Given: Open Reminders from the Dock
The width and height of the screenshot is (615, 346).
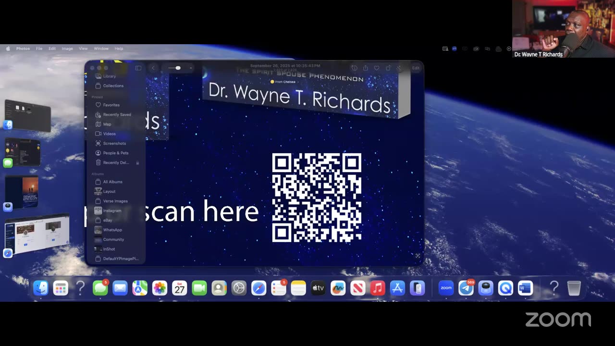Looking at the screenshot, I should click(279, 288).
